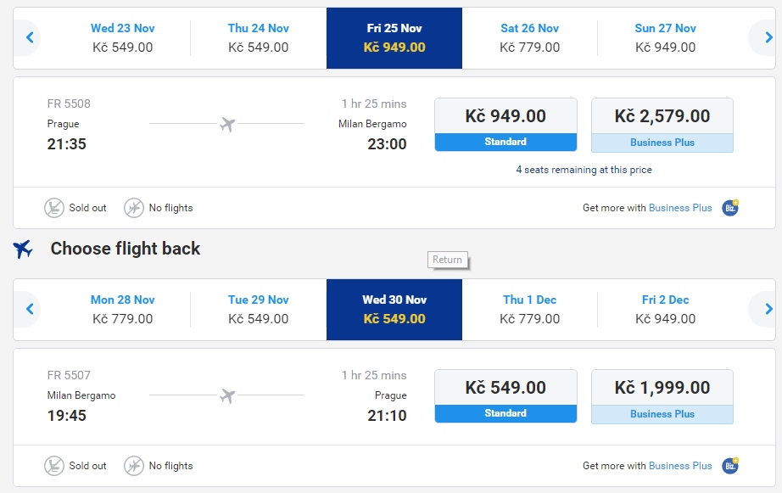
Task: Click the No flights plane icon under return flight
Action: [134, 466]
